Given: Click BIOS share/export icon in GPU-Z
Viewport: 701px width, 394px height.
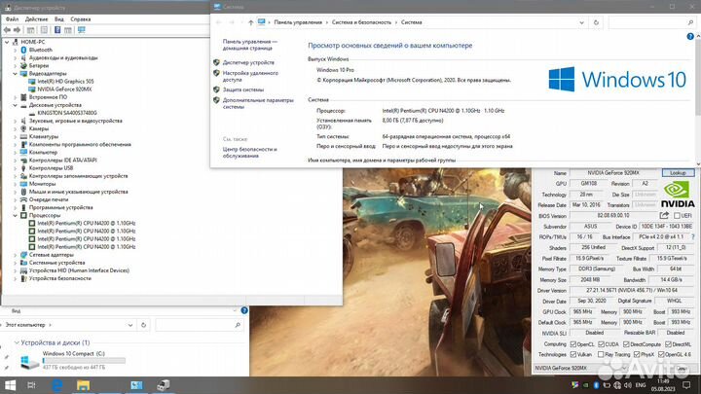Looking at the screenshot, I should pos(664,215).
